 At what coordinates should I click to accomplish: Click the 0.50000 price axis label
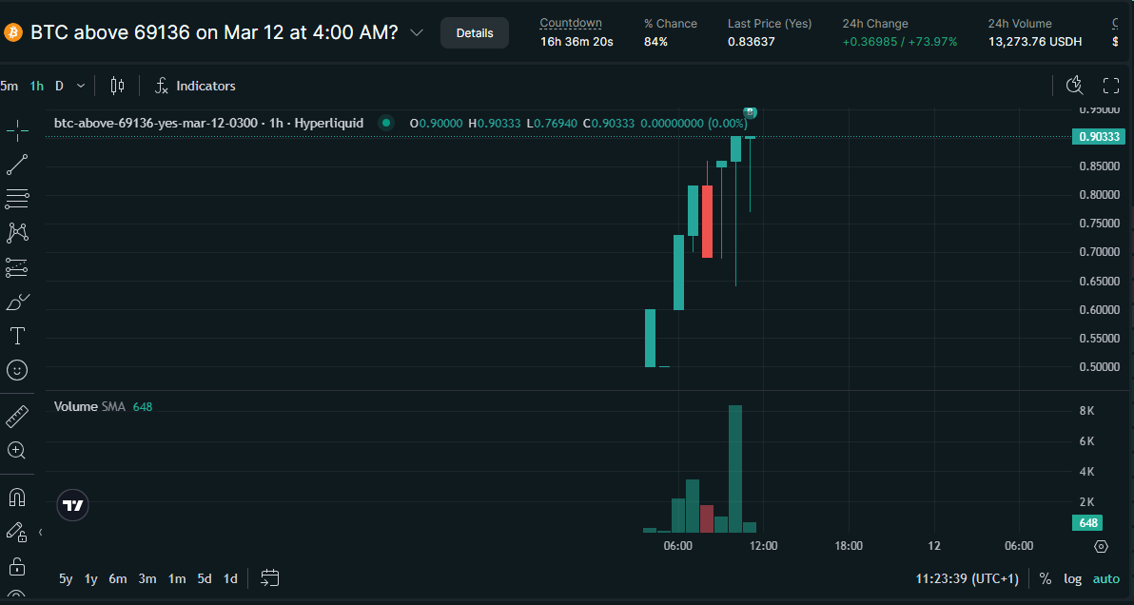tap(1100, 367)
